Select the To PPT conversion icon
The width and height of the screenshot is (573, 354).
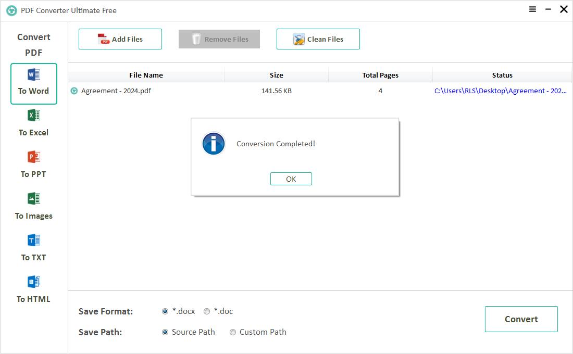pyautogui.click(x=33, y=157)
